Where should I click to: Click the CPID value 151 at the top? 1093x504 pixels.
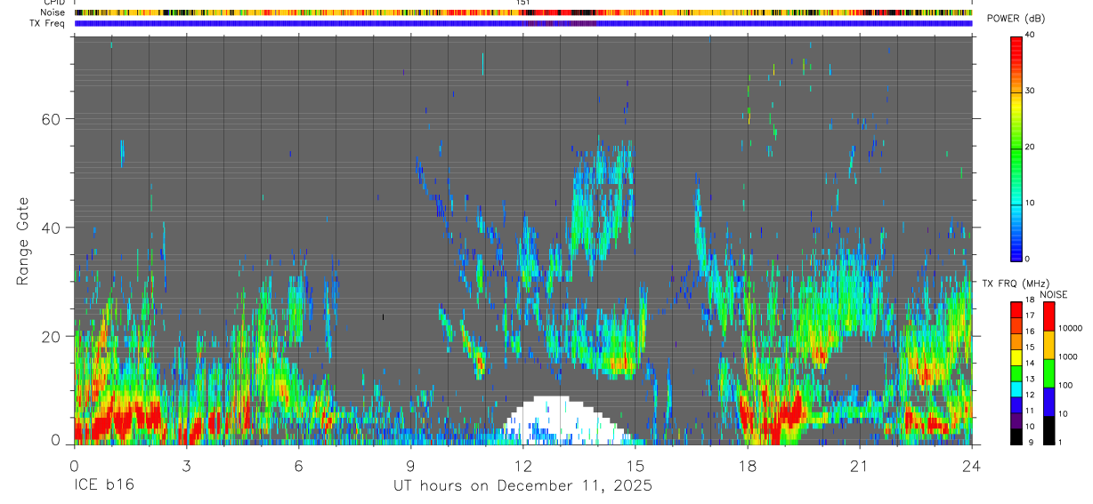tap(523, 3)
